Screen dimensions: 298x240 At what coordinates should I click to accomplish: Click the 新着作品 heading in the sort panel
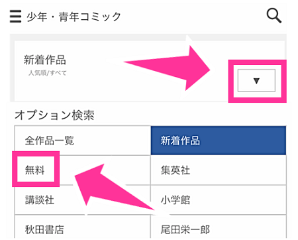45,60
